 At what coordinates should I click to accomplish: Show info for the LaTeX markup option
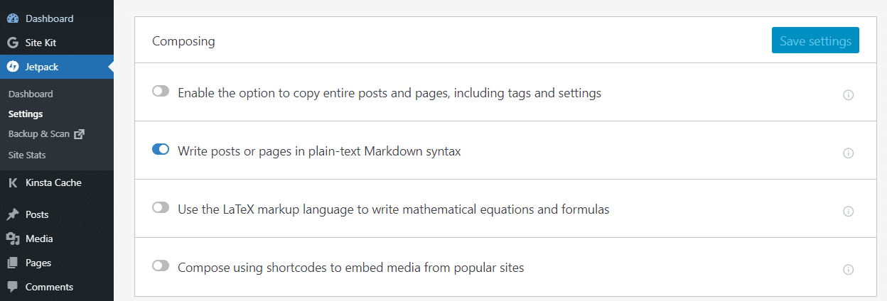pos(848,212)
